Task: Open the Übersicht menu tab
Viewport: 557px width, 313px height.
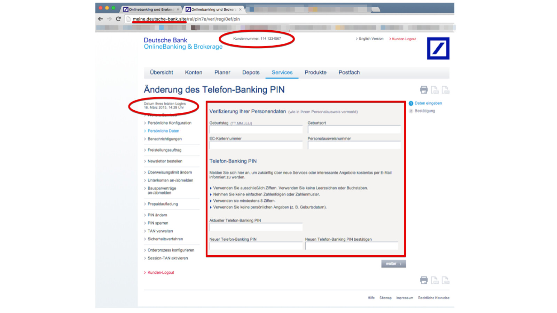Action: 162,72
